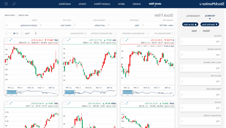
Task: Expand the AAP chart to fullscreen
Action: tap(11, 40)
